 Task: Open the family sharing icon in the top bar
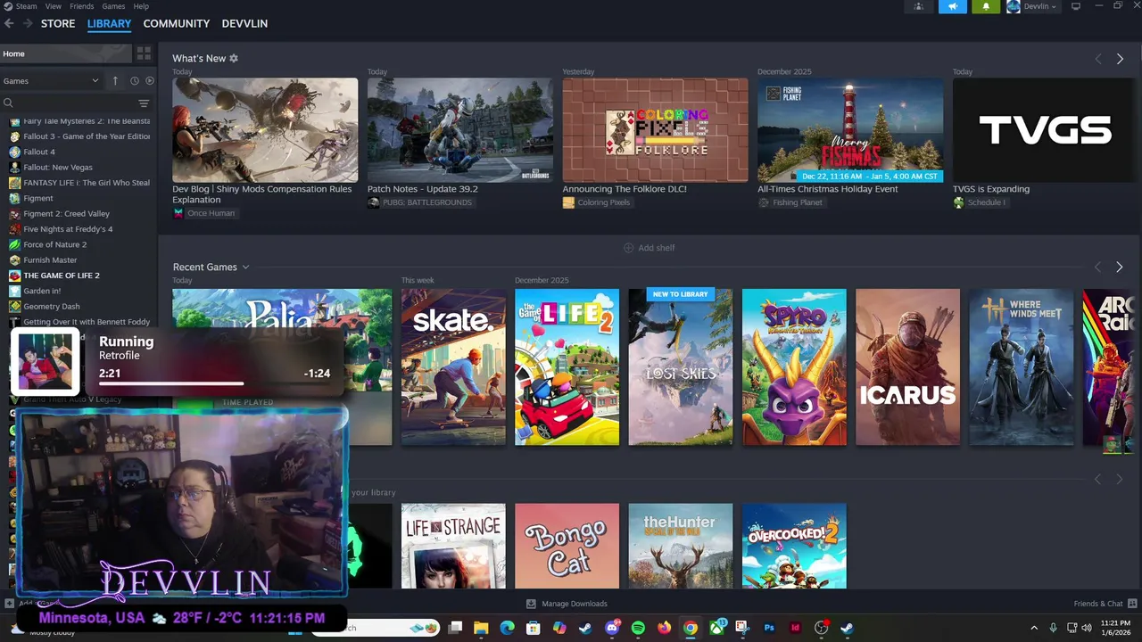pos(918,6)
